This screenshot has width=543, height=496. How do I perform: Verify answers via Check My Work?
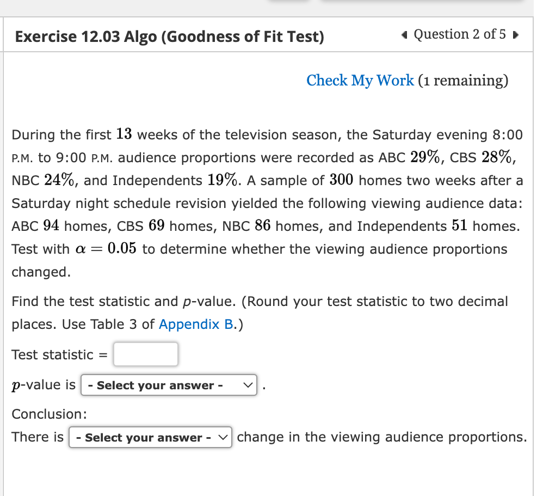[x=360, y=81]
